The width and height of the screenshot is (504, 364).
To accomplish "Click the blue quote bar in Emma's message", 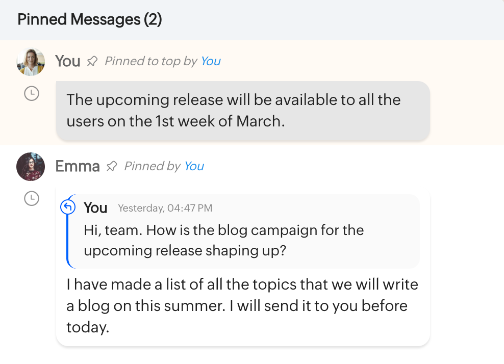I will click(67, 240).
